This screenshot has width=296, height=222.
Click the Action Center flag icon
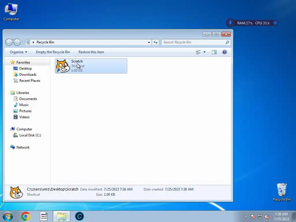(x=253, y=217)
